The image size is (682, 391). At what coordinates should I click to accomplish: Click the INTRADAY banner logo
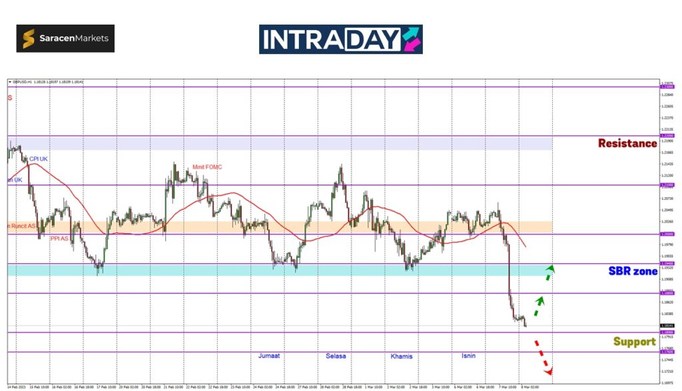[x=340, y=39]
